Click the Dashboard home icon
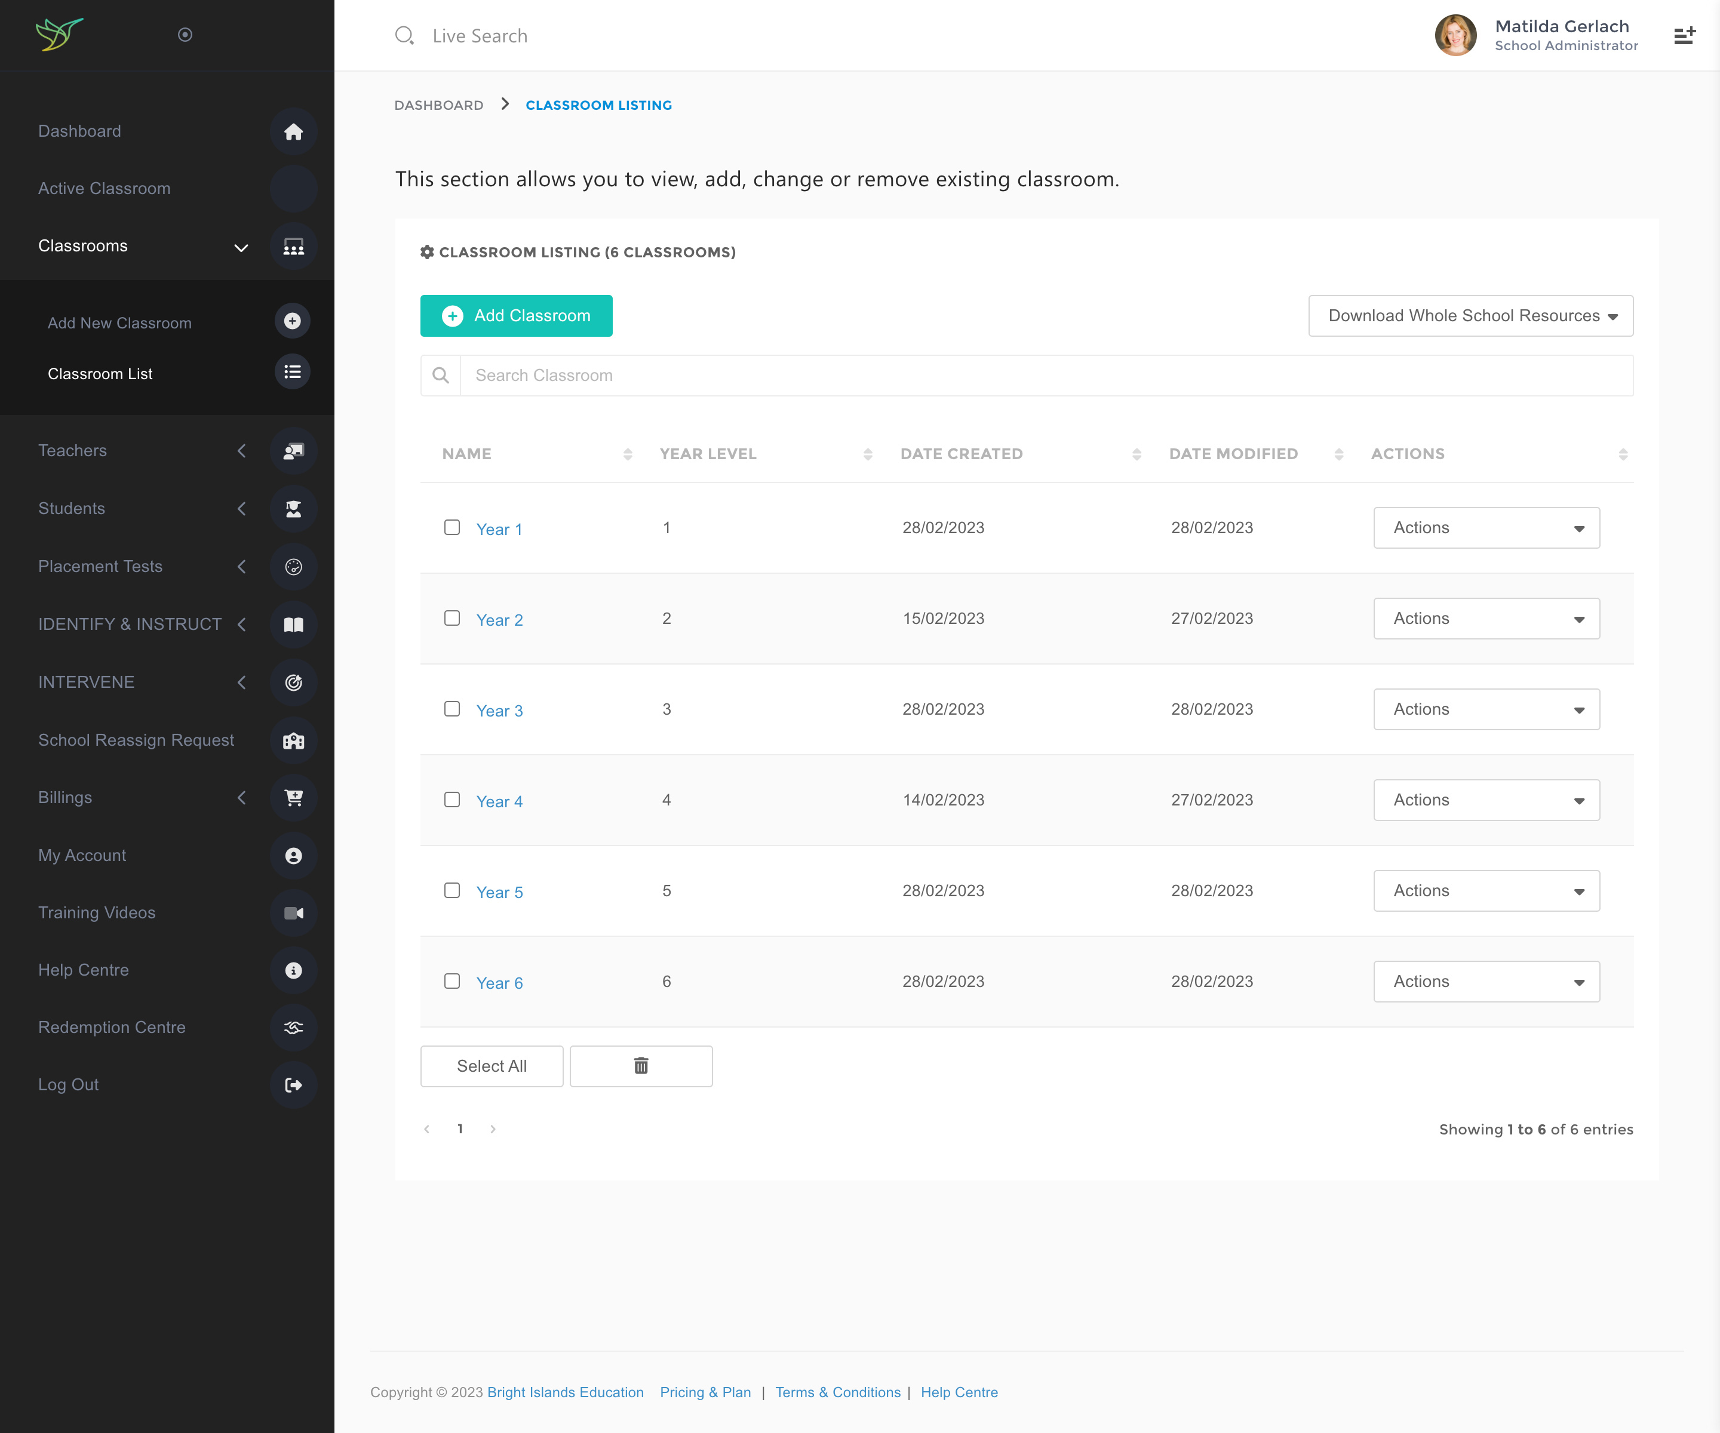 click(x=293, y=132)
